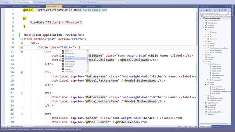Image resolution: width=235 pixels, height=132 pixels.
Task: Expand the Home folder under Views
Action: [x=206, y=82]
